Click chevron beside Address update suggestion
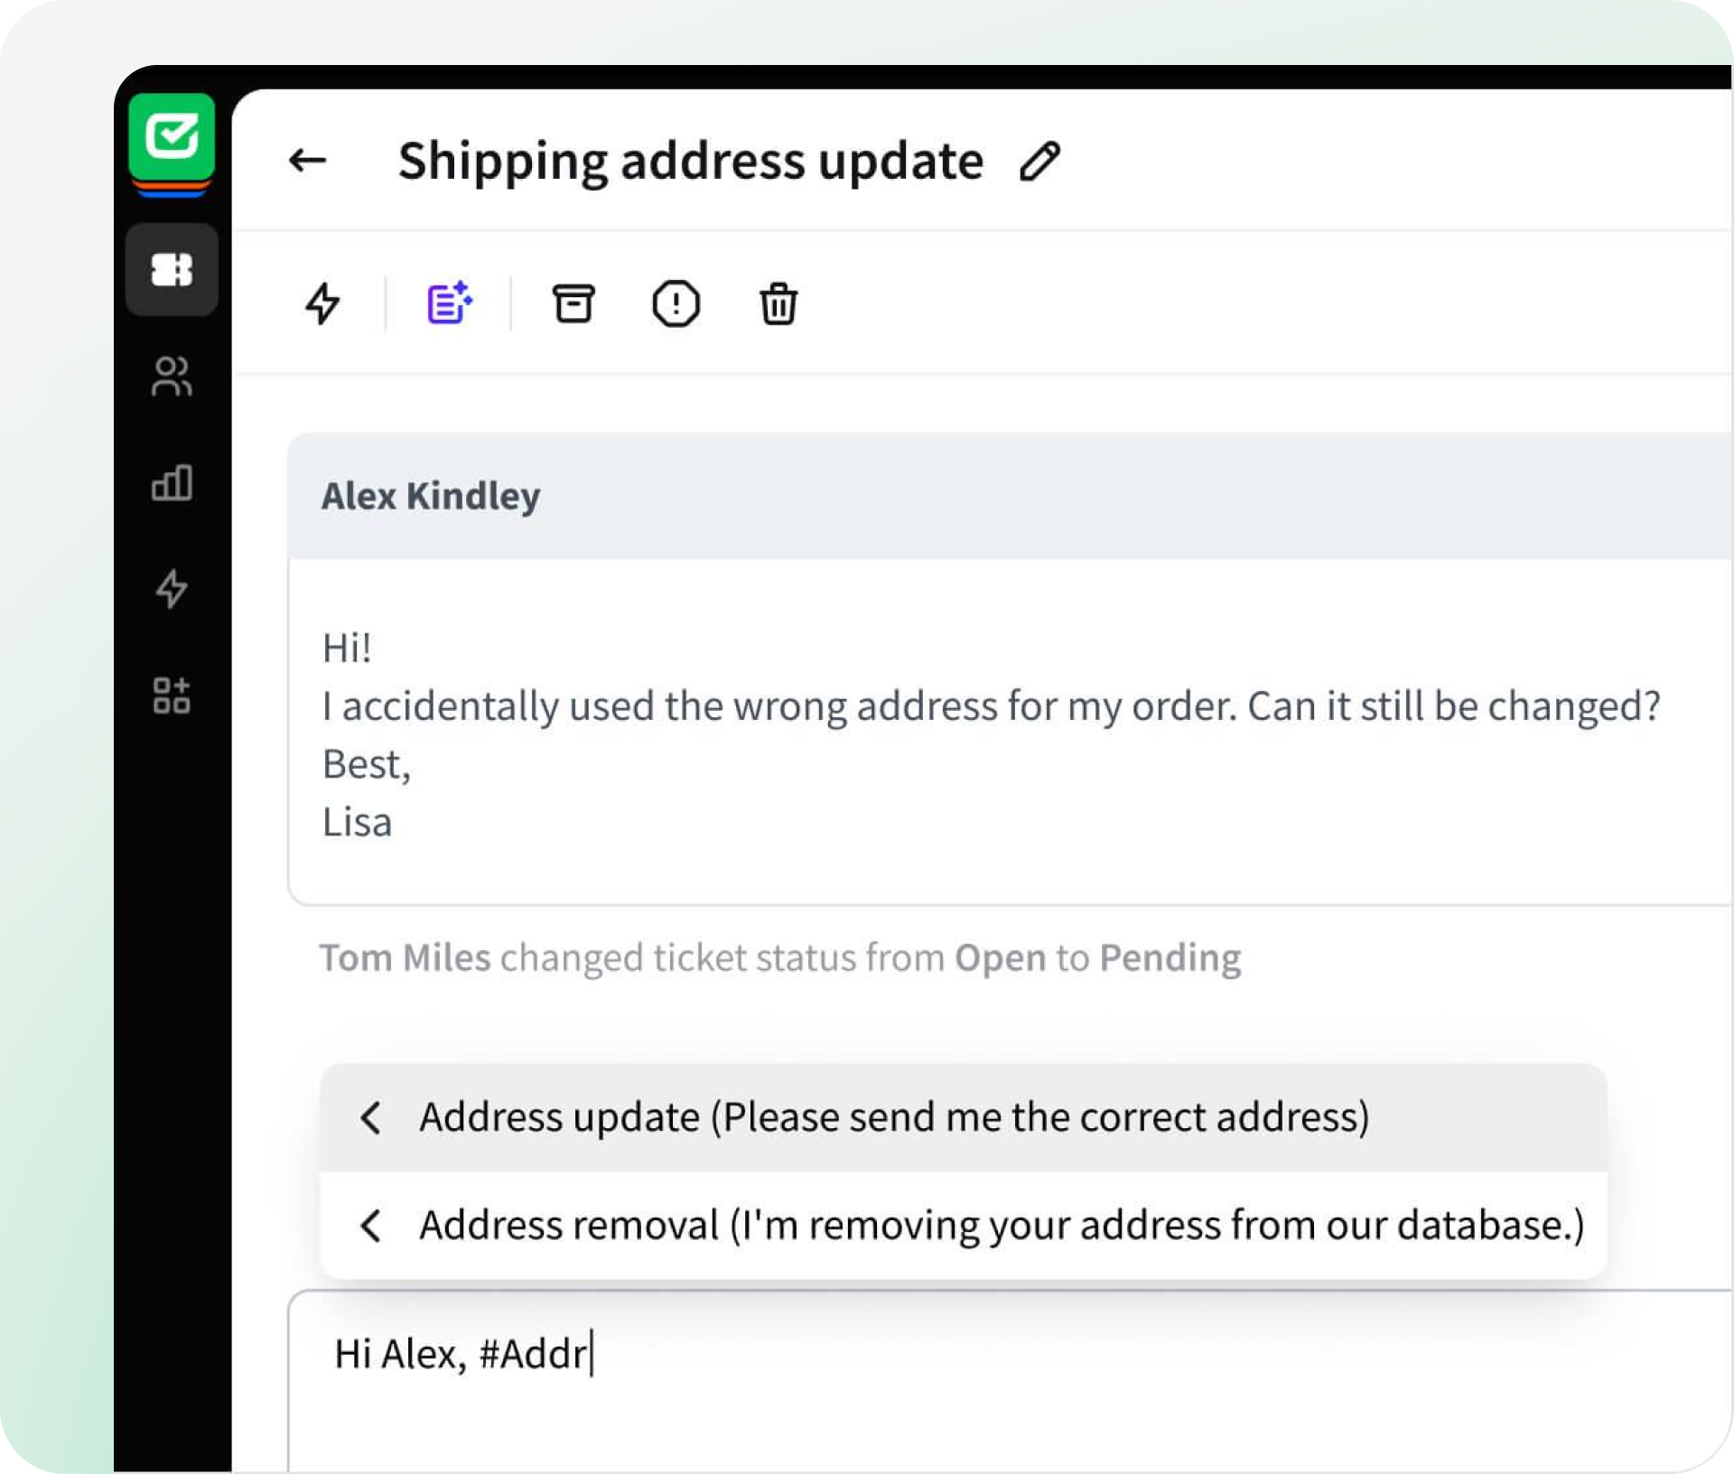 (x=370, y=1118)
